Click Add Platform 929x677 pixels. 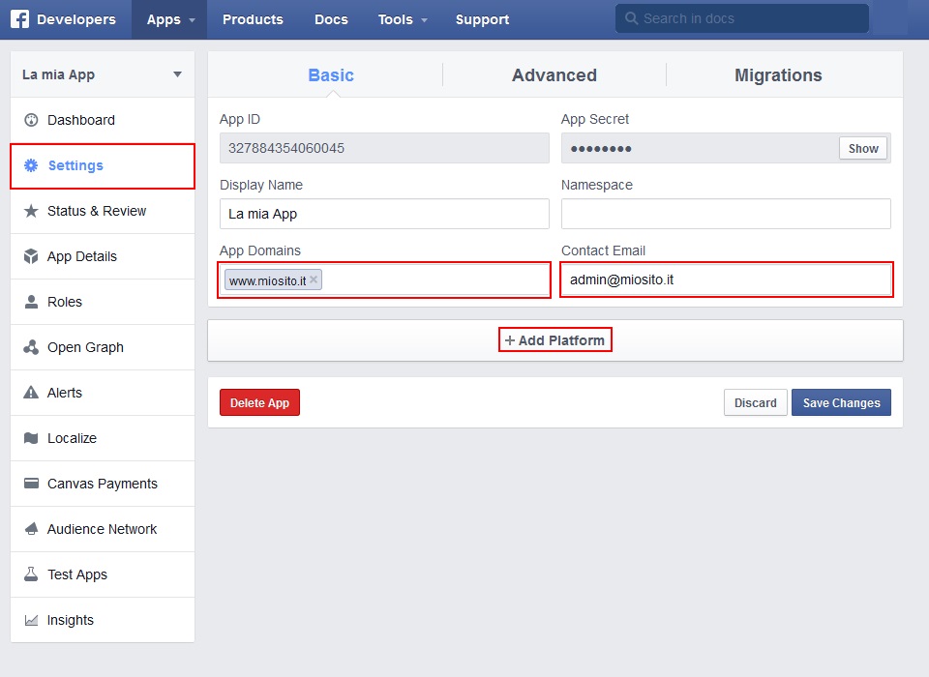pyautogui.click(x=555, y=340)
